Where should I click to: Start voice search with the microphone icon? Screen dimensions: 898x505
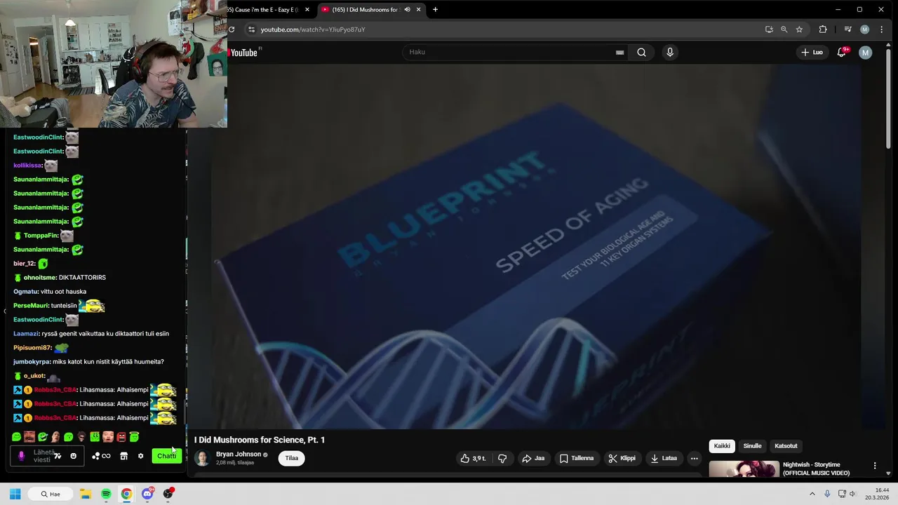(x=670, y=52)
